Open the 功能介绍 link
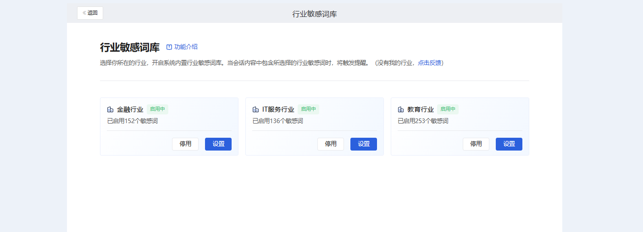Screen dimensions: 643x232 coord(186,47)
